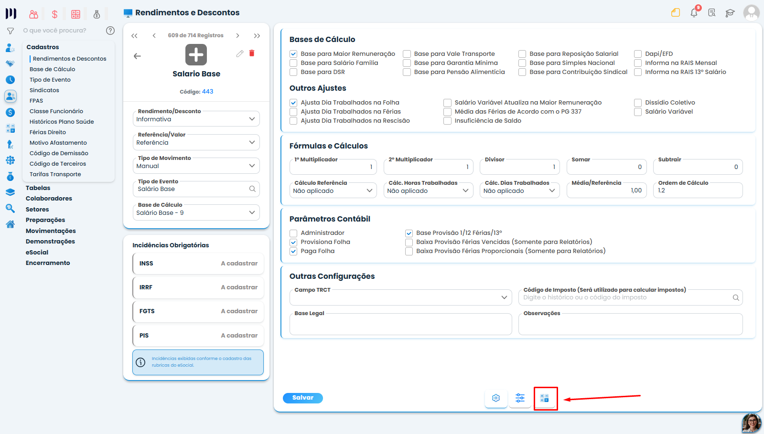Expand Rendimento/Desconto dropdown
The image size is (764, 434).
pos(196,119)
